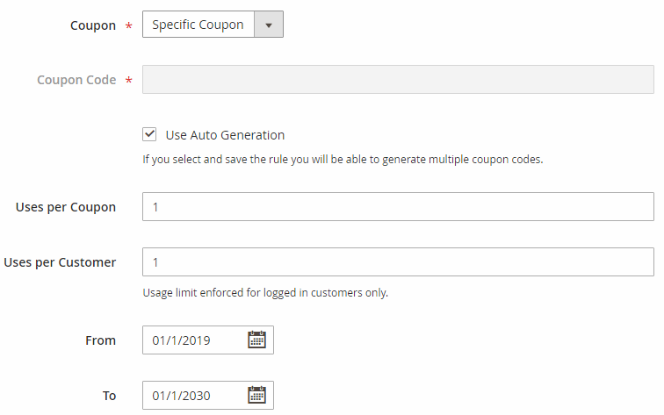Select the Specific Coupon dropdown value

tap(198, 25)
